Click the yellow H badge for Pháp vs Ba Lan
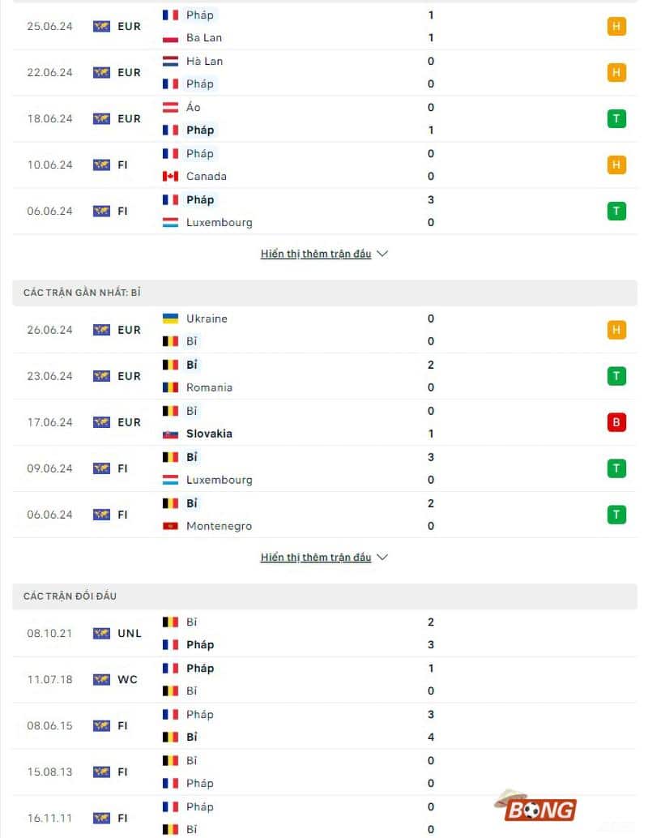This screenshot has height=838, width=648. [616, 27]
